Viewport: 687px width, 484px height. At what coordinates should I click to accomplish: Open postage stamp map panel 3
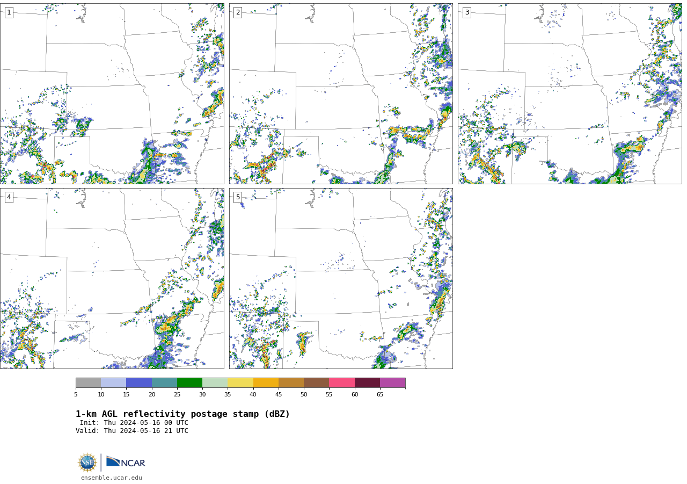(x=570, y=93)
